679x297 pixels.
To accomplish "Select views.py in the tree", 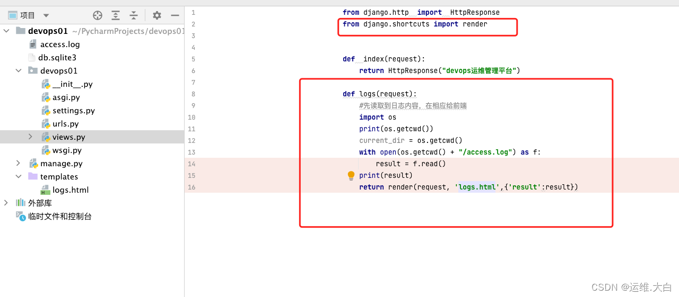I will pyautogui.click(x=69, y=137).
